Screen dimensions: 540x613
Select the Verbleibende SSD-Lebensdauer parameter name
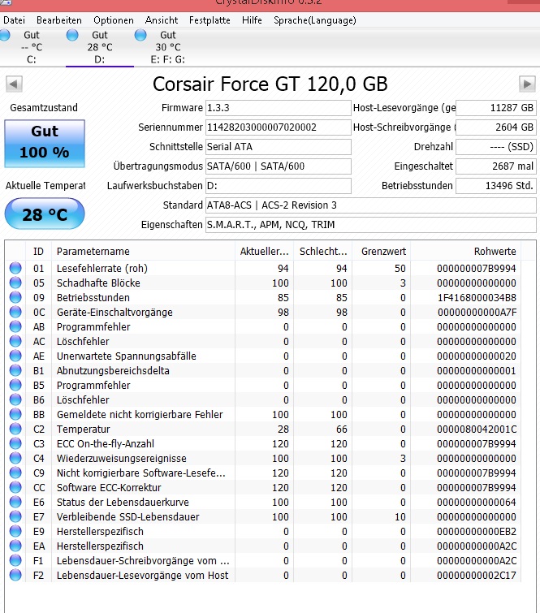(x=127, y=516)
